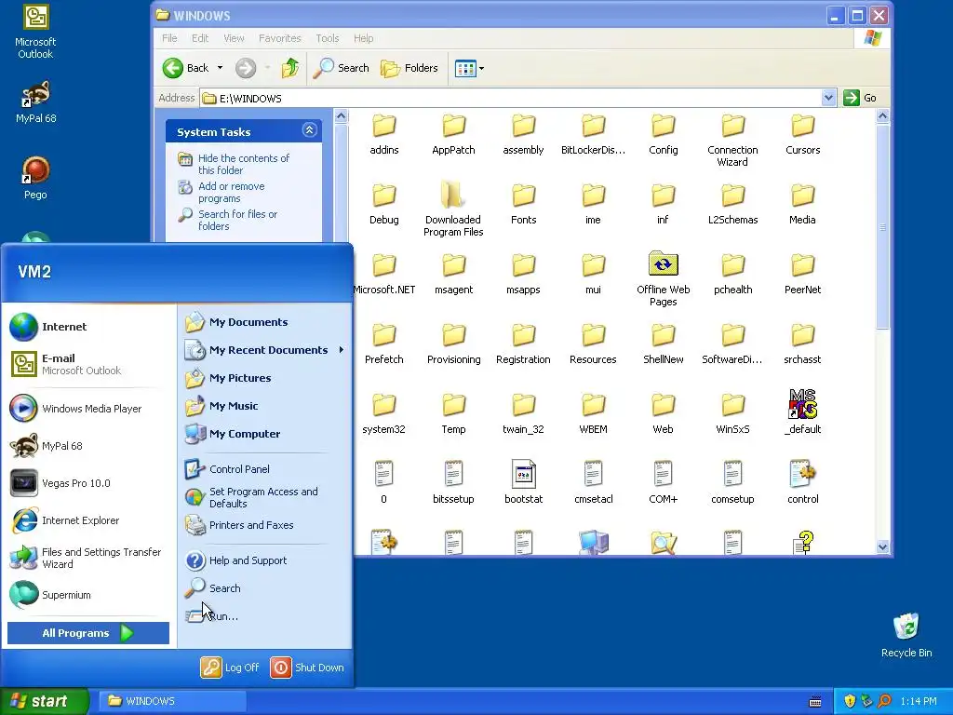Open the File menu
The width and height of the screenshot is (953, 715).
pyautogui.click(x=169, y=38)
